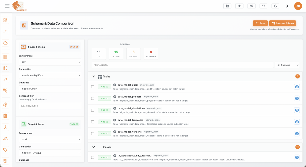
Task: Click the star favorites icon in header
Action: pyautogui.click(x=239, y=6)
